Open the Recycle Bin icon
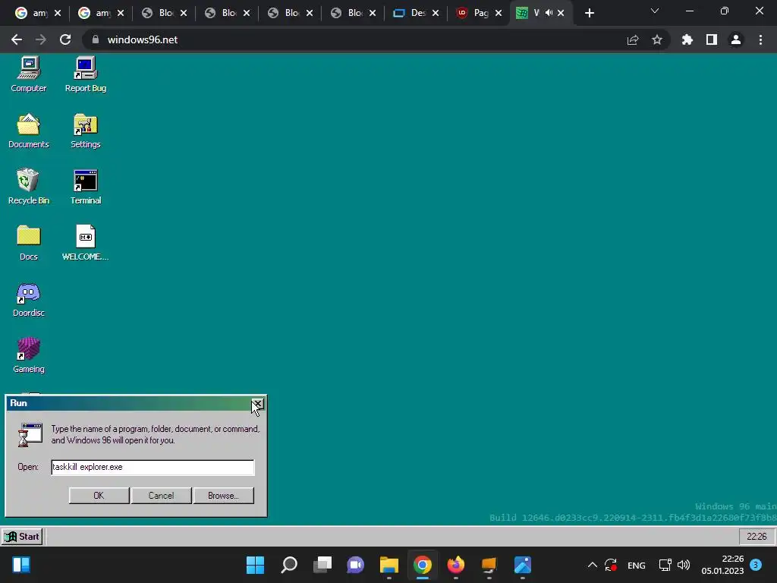 click(28, 187)
